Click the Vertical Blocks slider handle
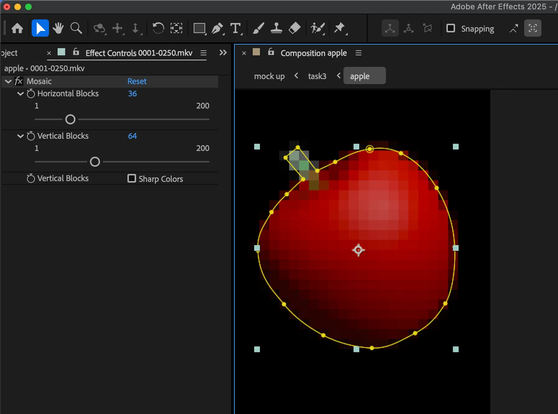558x414 pixels. tap(95, 162)
